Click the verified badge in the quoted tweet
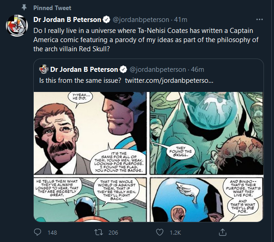274x242 pixels. [123, 70]
